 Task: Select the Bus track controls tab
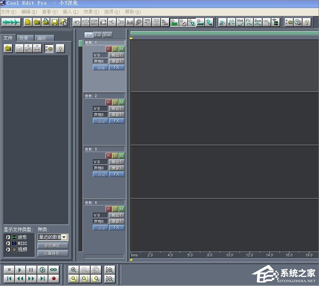[x=107, y=35]
